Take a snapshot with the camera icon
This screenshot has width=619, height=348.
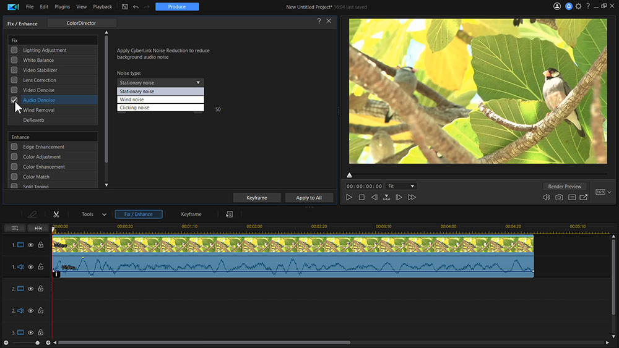point(559,197)
